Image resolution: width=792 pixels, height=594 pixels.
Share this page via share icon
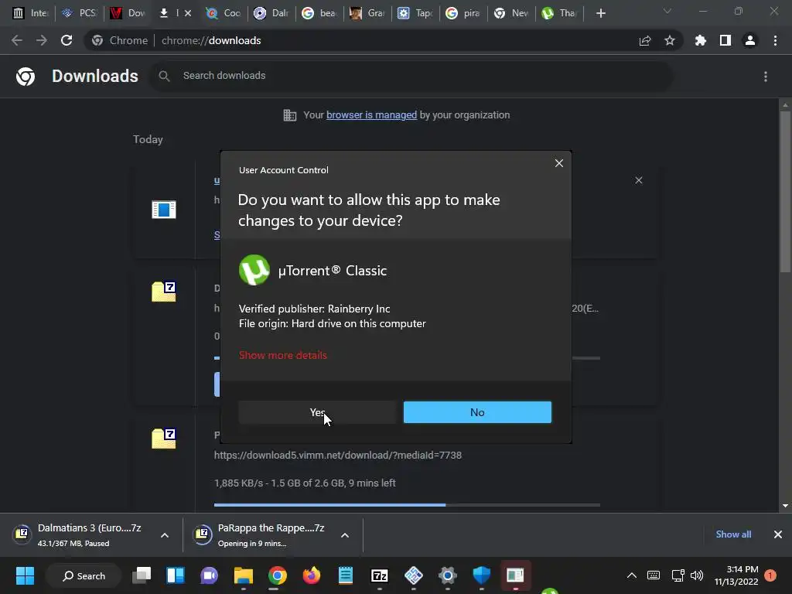point(645,40)
